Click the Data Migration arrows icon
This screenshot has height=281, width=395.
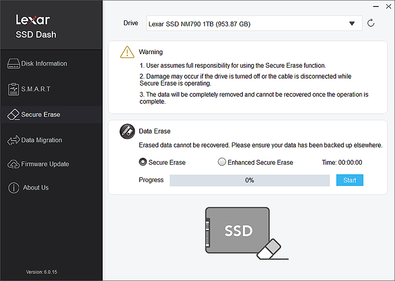[x=13, y=140]
